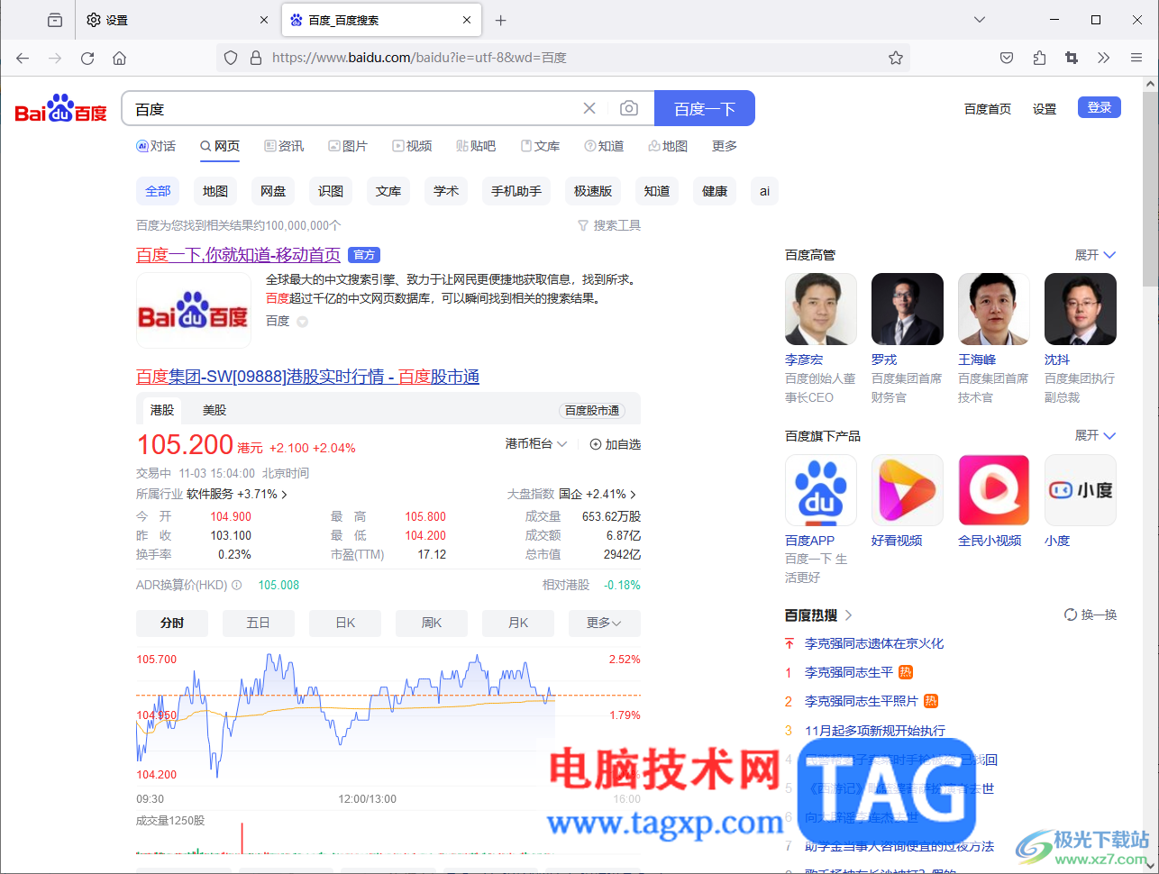Open 李彦宏 executive photo thumbnail

pyautogui.click(x=821, y=309)
